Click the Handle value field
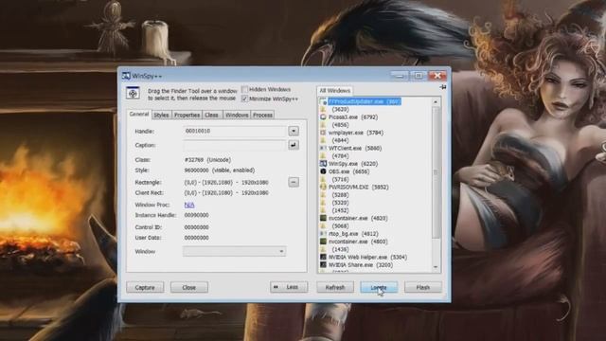This screenshot has width=606, height=341. coord(234,131)
